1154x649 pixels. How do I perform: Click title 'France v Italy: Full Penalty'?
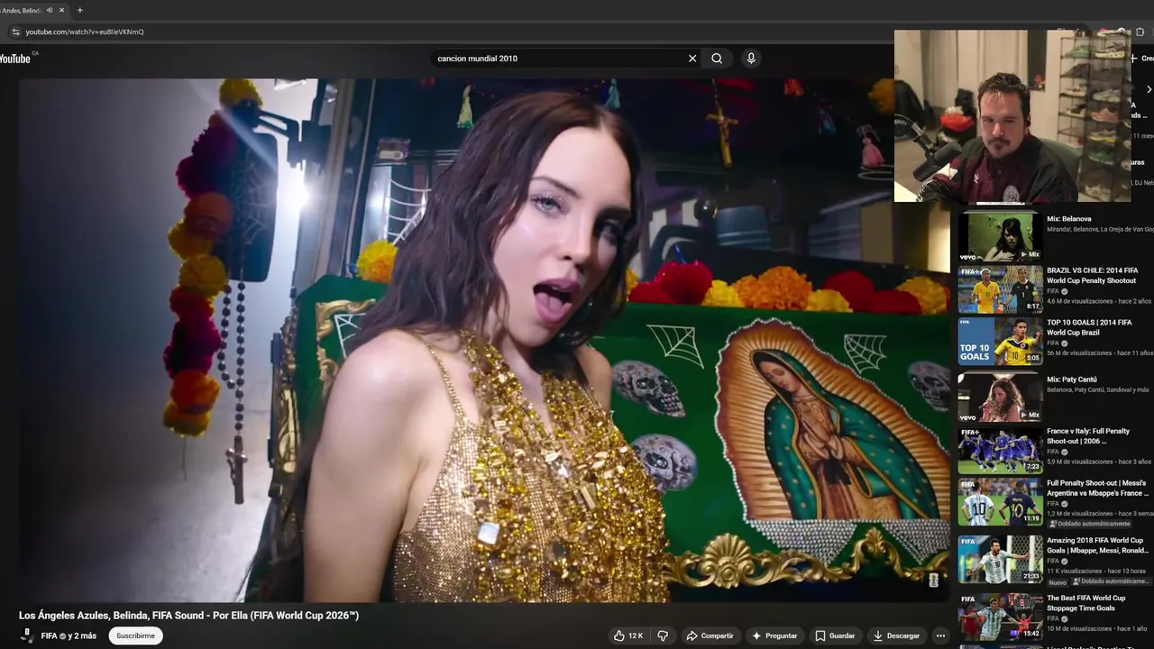[1088, 436]
